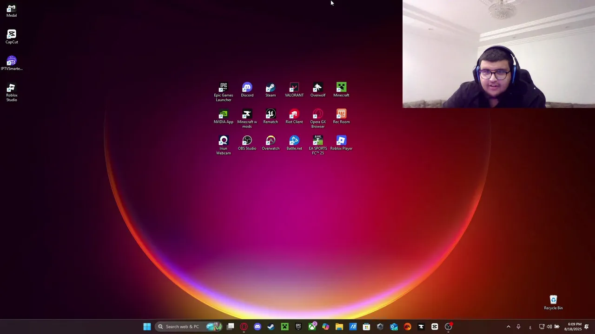Select the Rematch desktop icon
595x334 pixels.
[271, 116]
